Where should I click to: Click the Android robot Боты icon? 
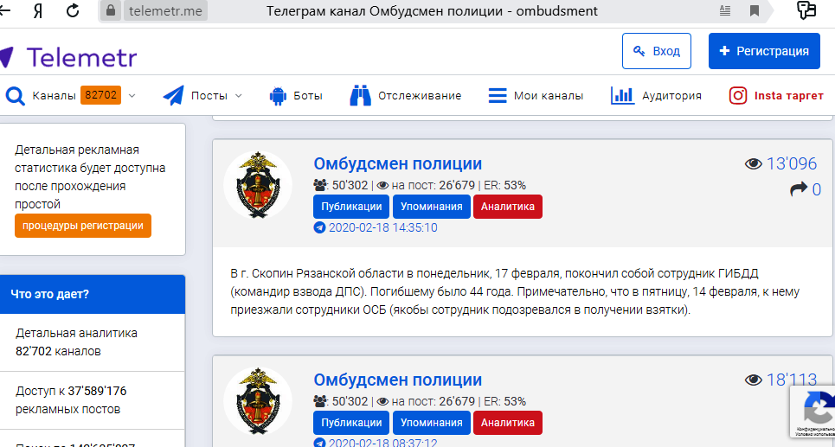[278, 96]
